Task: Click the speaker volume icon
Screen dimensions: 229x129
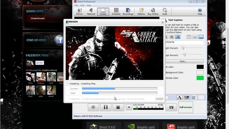Action: (129, 107)
